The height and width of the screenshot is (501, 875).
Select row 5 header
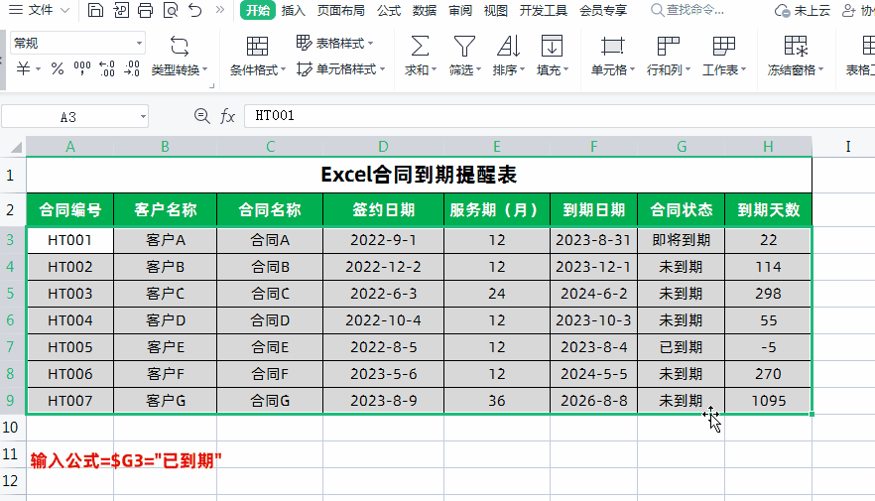click(x=11, y=294)
